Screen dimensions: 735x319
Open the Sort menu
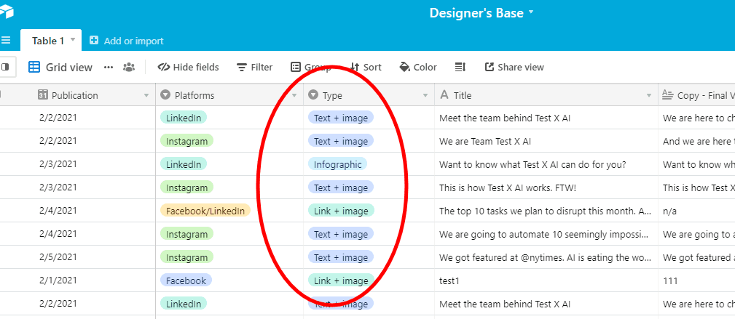coord(366,67)
